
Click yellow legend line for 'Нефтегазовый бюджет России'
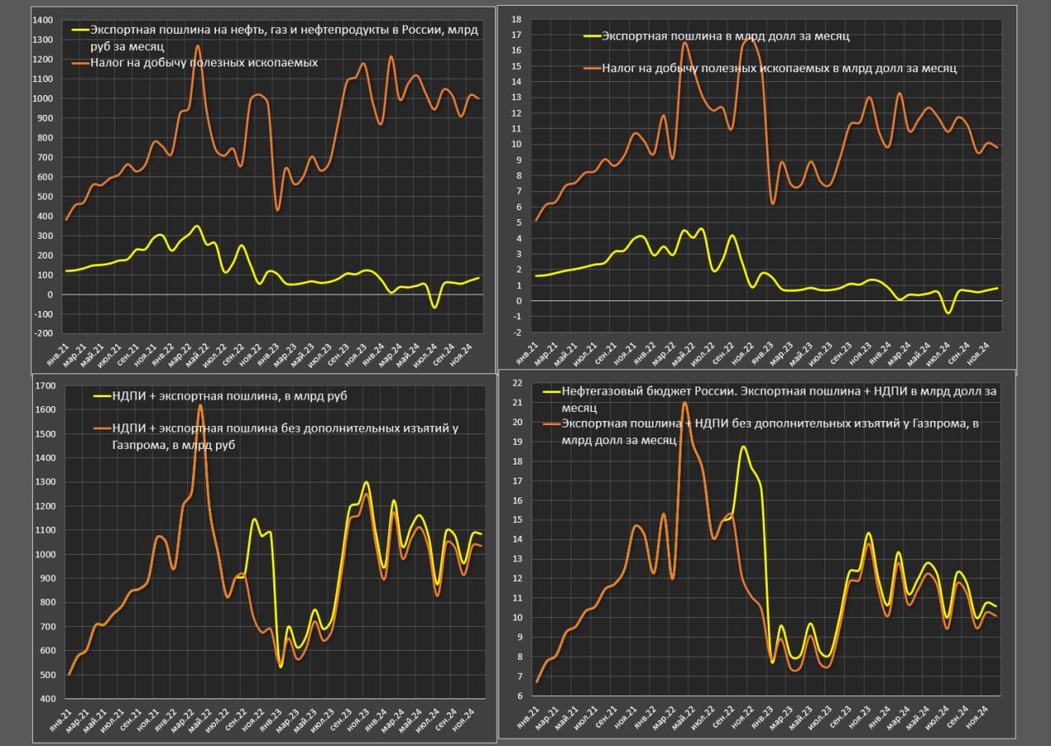point(549,392)
